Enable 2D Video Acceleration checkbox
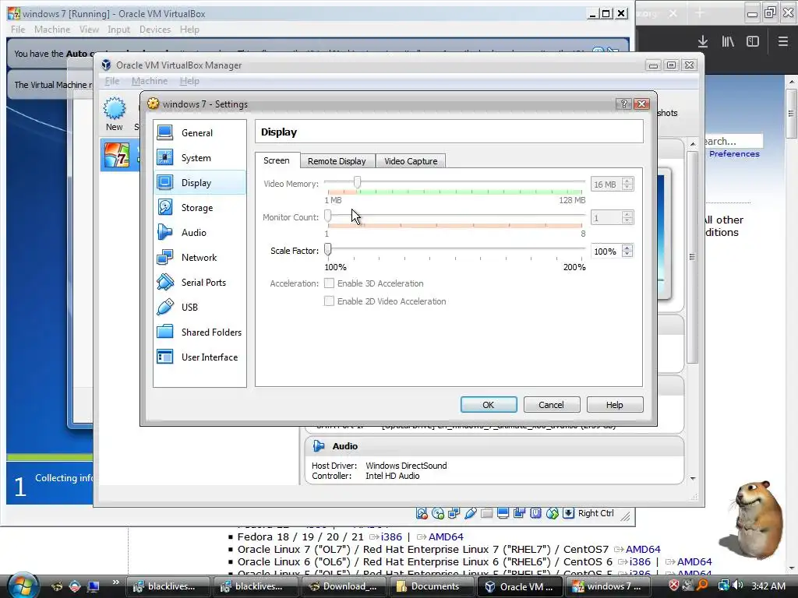 (x=330, y=301)
